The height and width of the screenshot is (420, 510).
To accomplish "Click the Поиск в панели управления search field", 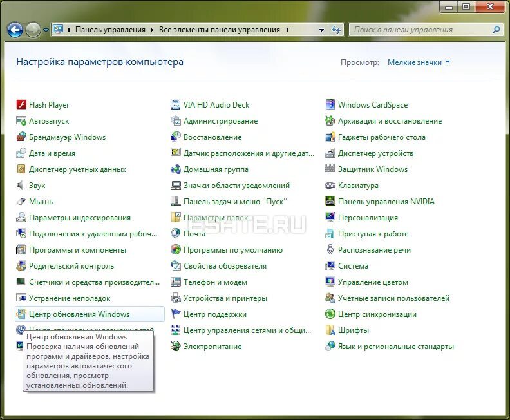I will (x=420, y=30).
